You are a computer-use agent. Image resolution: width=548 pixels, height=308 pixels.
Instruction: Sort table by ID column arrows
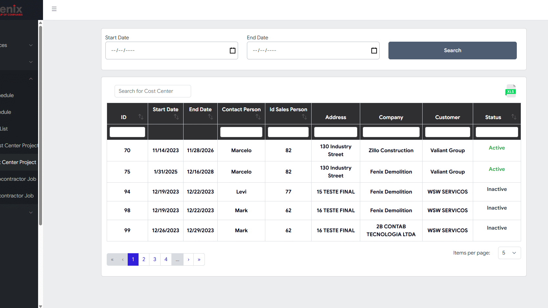141,117
